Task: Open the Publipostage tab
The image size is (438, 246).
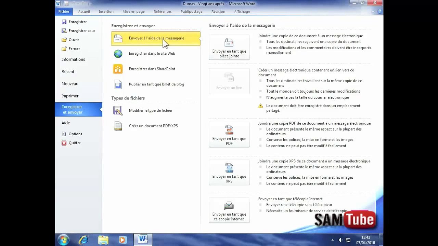Action: click(191, 11)
